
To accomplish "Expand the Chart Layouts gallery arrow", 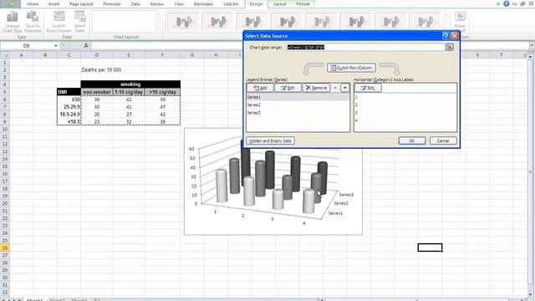I will click(158, 29).
